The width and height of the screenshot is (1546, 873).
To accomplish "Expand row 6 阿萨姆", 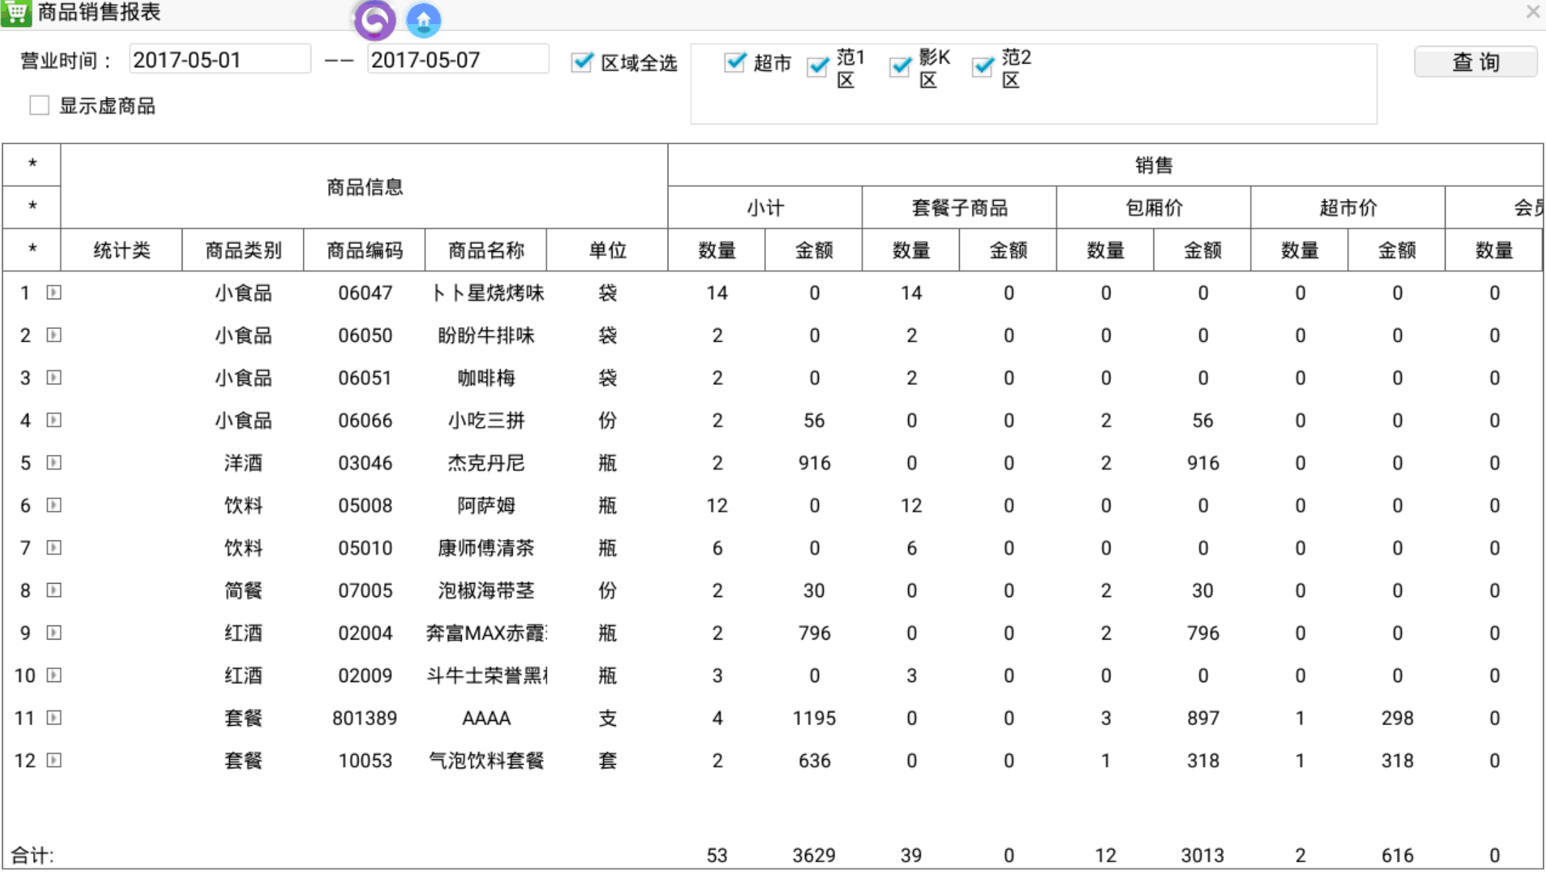I will [54, 504].
